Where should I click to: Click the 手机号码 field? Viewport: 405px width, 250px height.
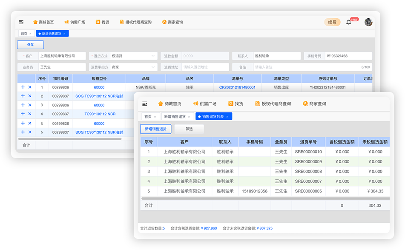pyautogui.click(x=348, y=56)
